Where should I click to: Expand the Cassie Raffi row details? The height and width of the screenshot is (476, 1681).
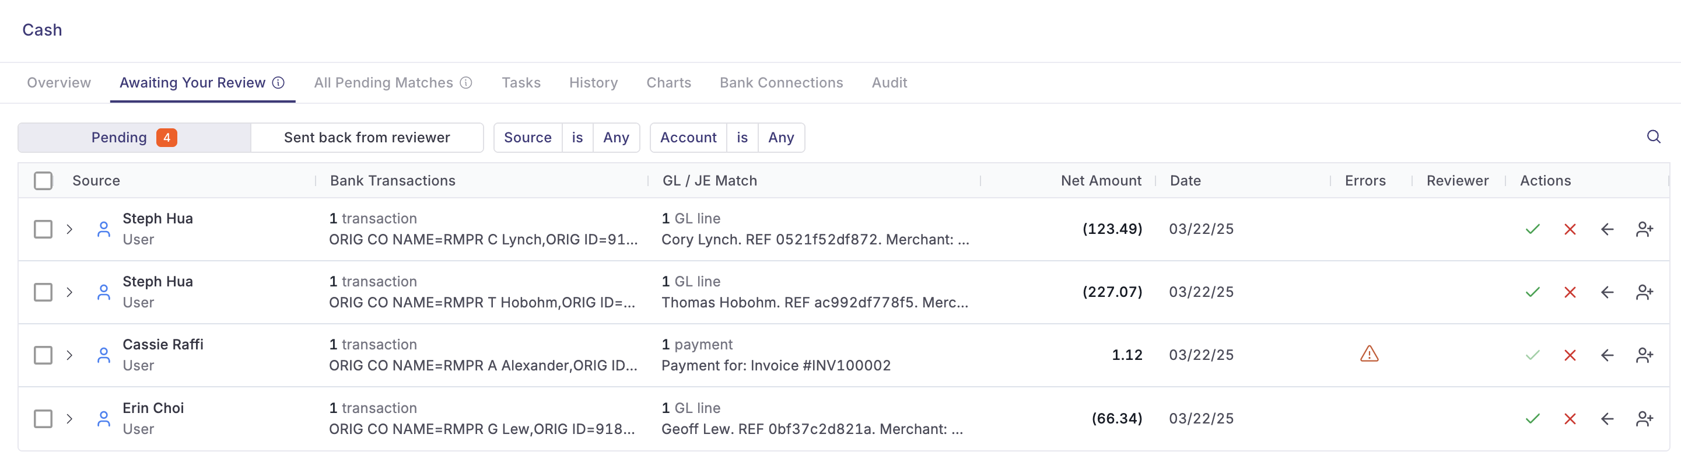(x=69, y=355)
